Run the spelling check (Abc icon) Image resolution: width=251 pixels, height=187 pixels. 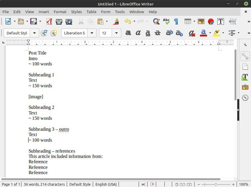pos(166,21)
